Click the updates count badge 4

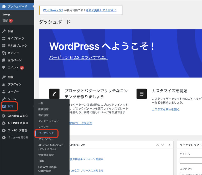[11, 21]
